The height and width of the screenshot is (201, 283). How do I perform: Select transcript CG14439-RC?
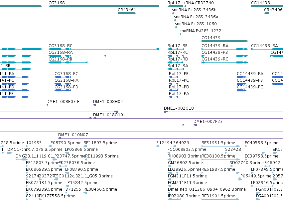point(225,62)
